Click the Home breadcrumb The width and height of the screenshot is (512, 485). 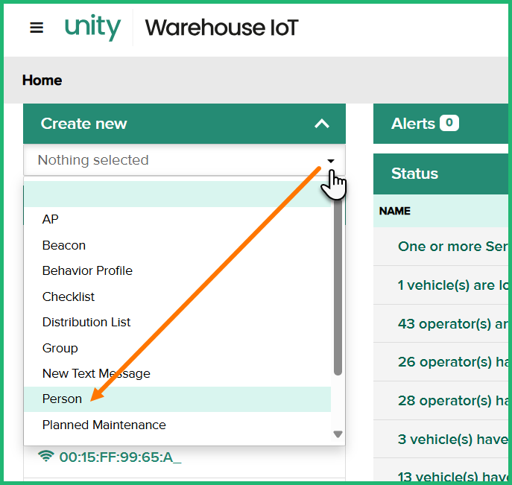42,80
